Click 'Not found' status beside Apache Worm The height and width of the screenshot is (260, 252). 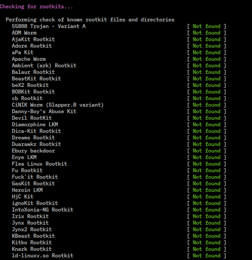[x=207, y=59]
